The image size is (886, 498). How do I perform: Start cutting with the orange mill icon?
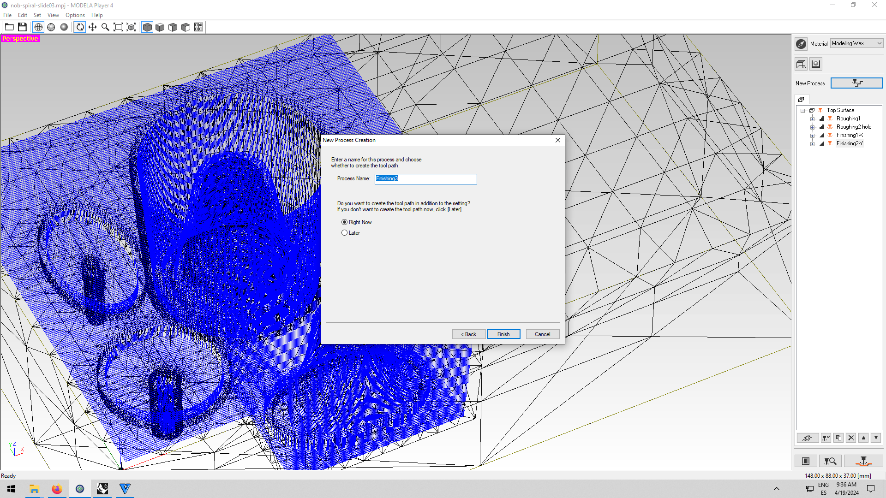863,461
